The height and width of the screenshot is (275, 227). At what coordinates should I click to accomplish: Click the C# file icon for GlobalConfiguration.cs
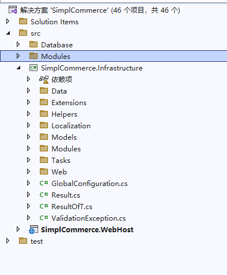(44, 183)
